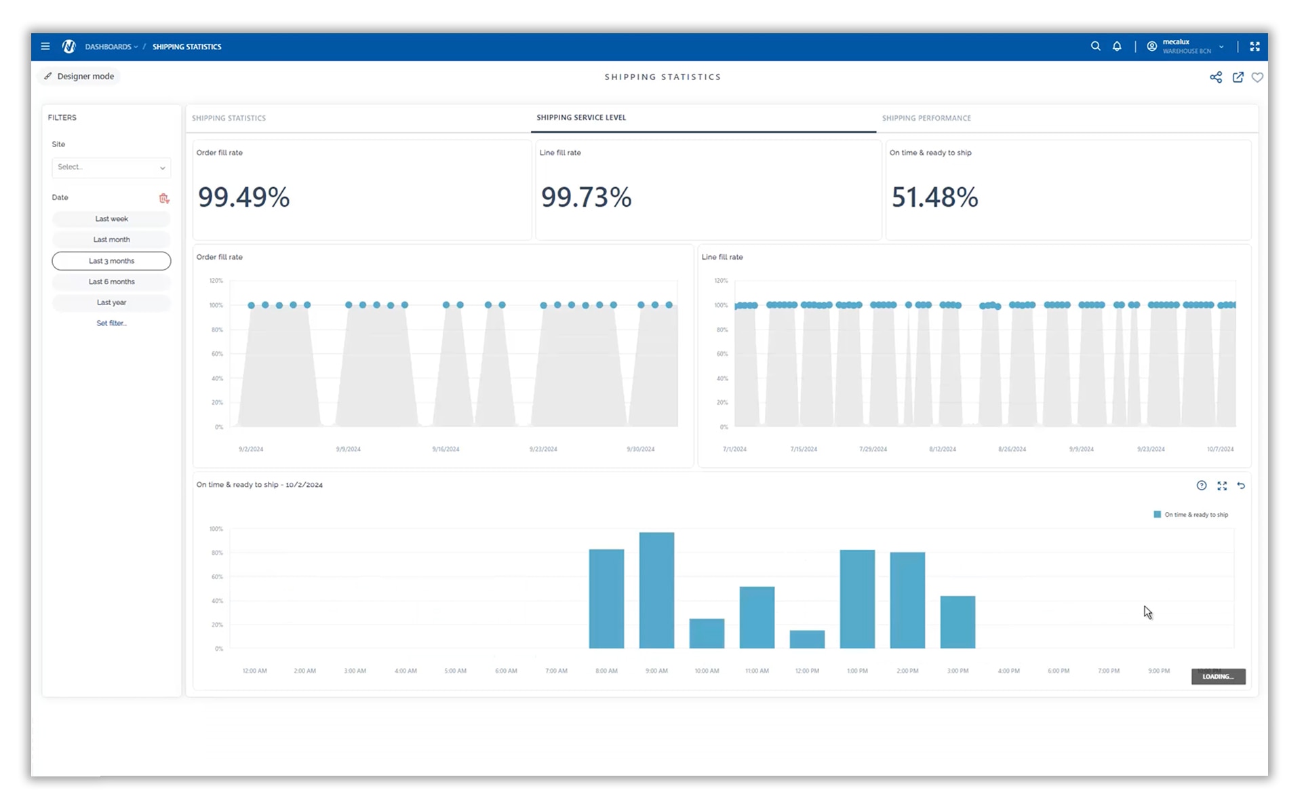This screenshot has width=1302, height=811.
Task: Select the Last week date filter
Action: [x=111, y=219]
